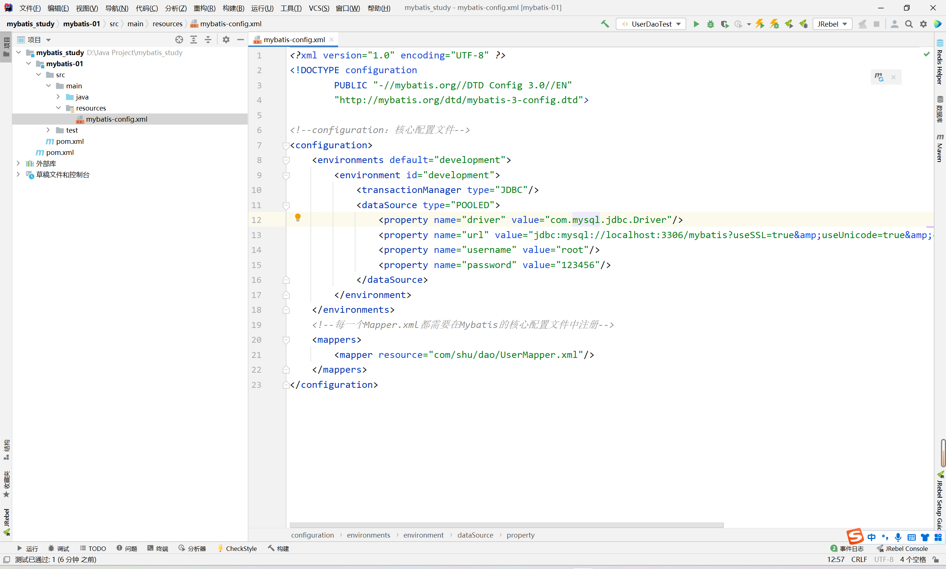
Task: Click the Search Everywhere magnifier icon
Action: click(x=908, y=24)
